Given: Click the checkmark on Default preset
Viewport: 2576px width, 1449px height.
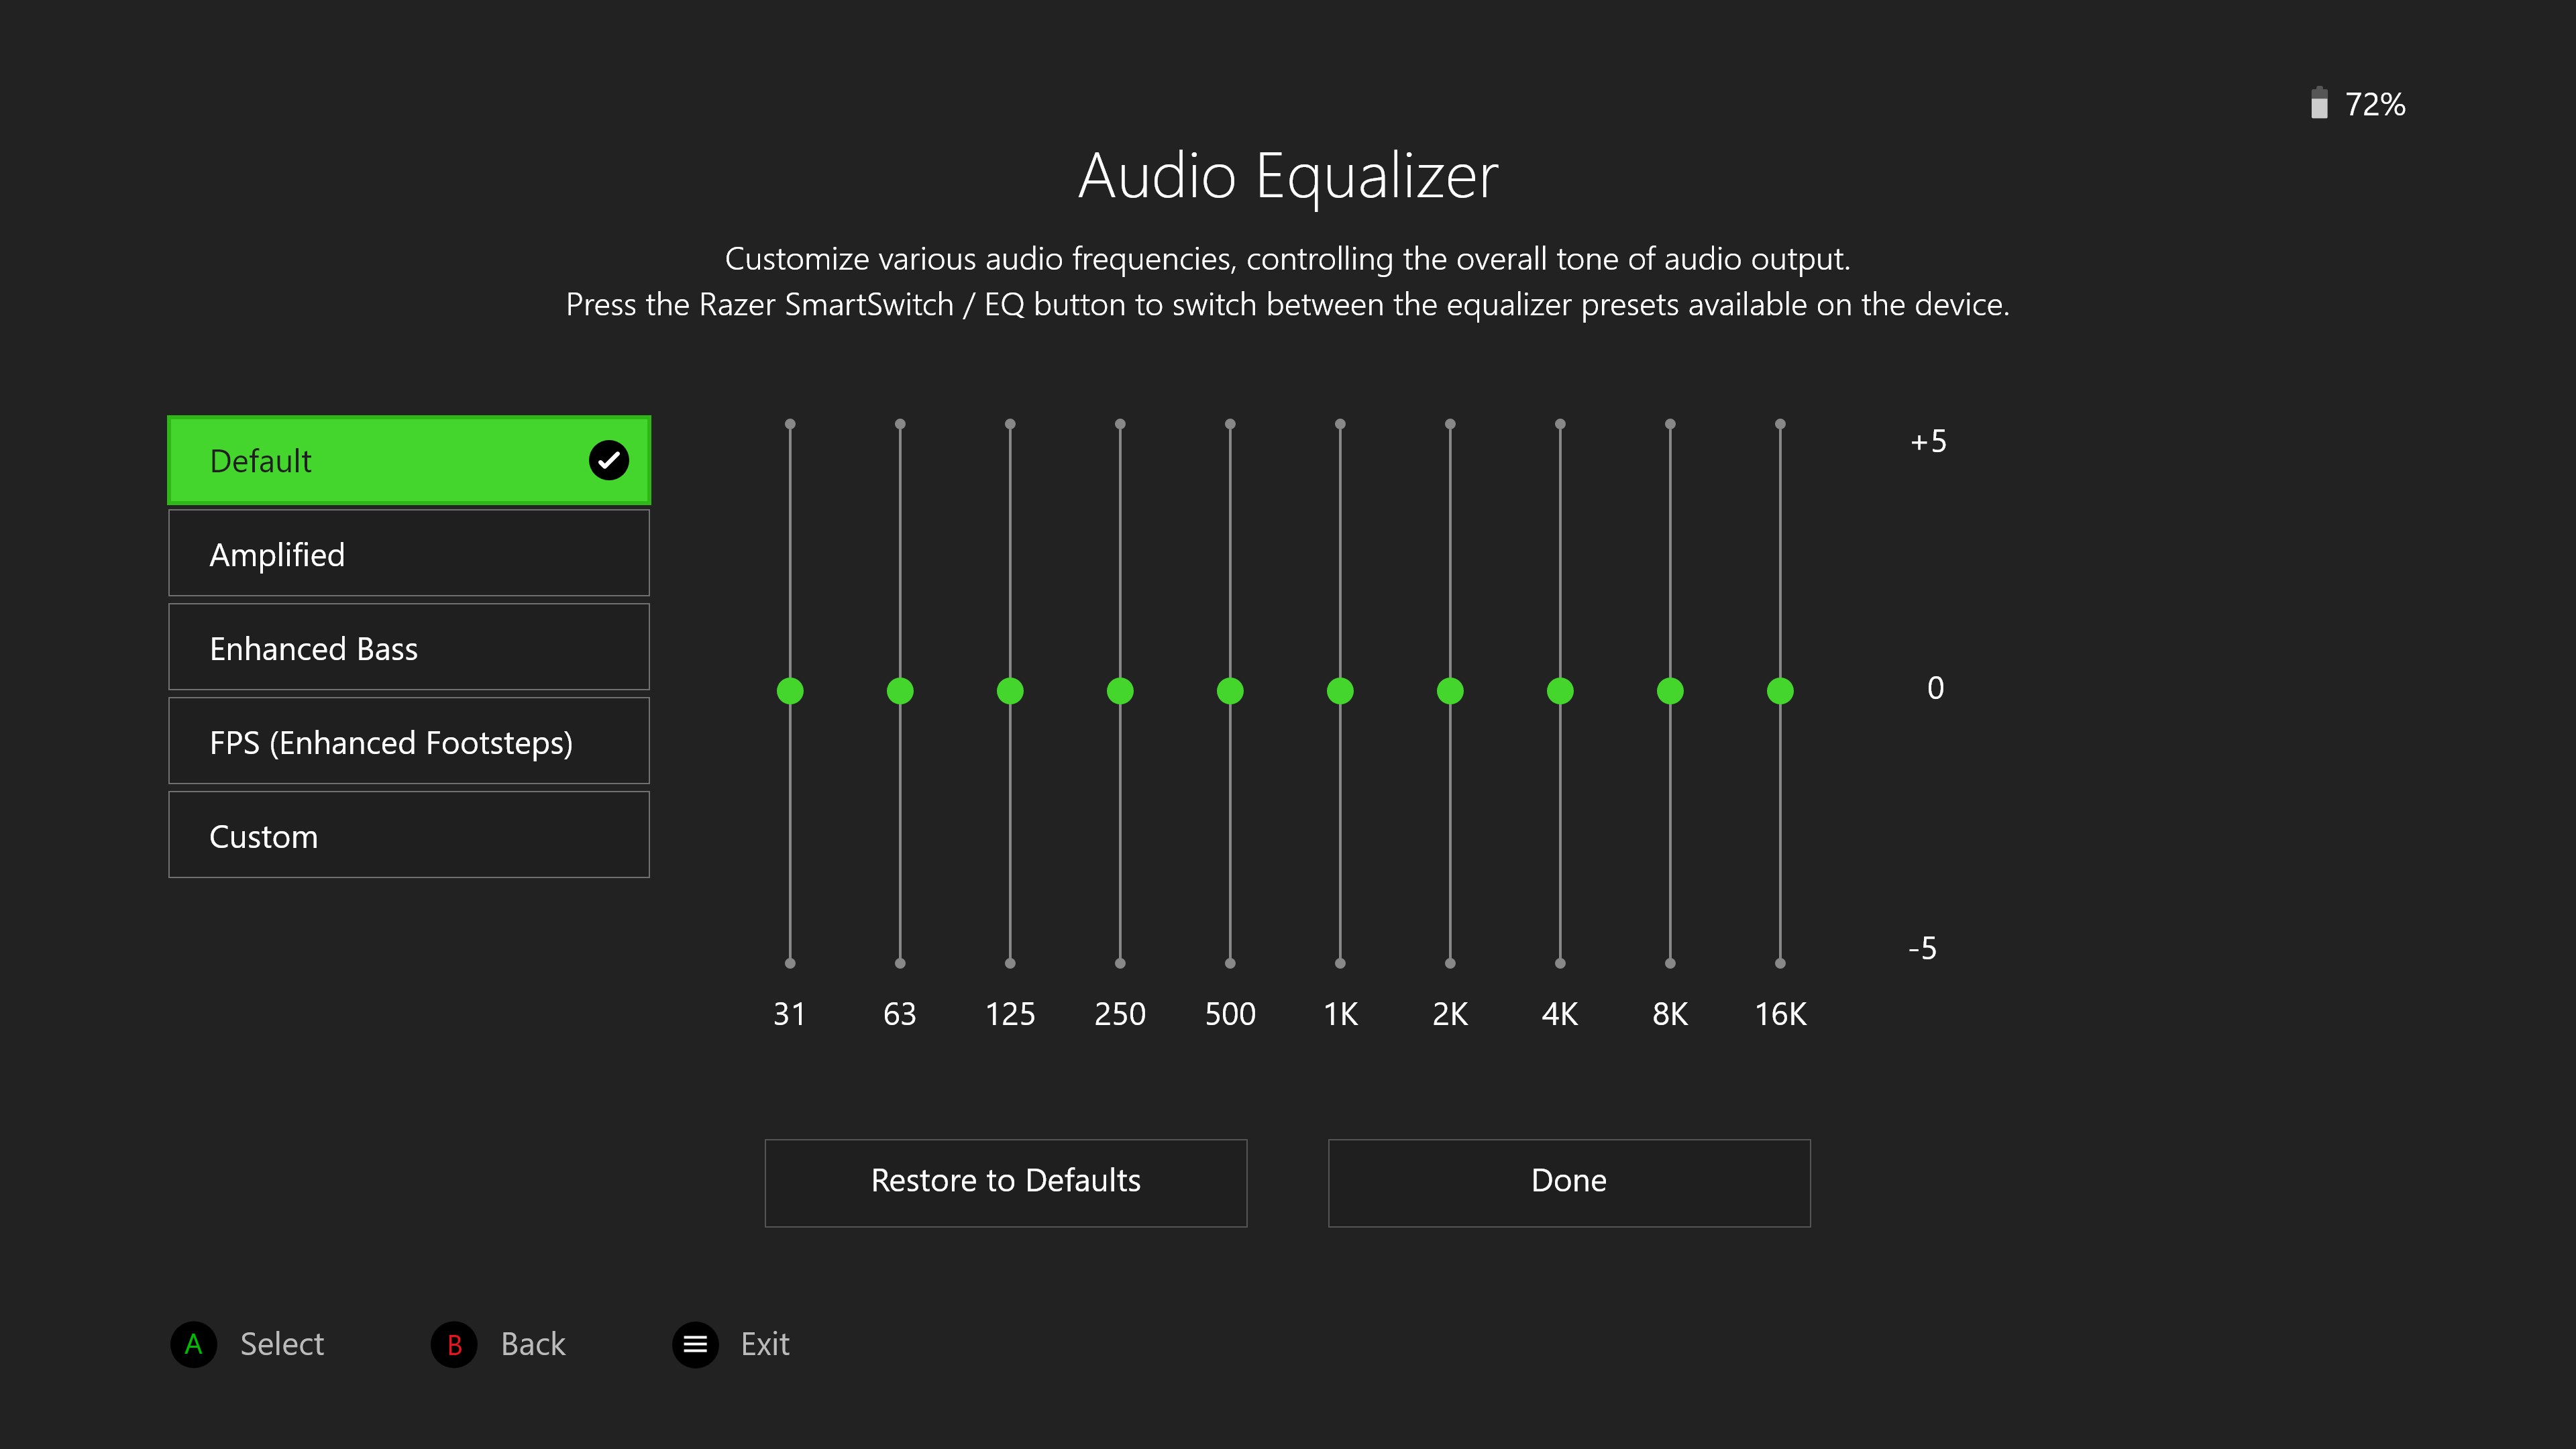Looking at the screenshot, I should coord(608,460).
